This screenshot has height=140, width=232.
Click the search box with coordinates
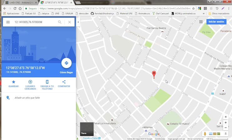[x=35, y=22]
